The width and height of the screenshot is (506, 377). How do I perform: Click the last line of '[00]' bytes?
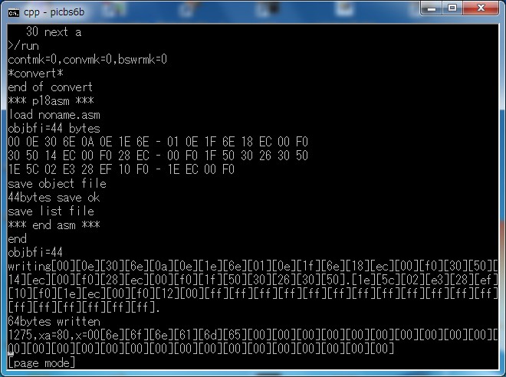pos(201,349)
